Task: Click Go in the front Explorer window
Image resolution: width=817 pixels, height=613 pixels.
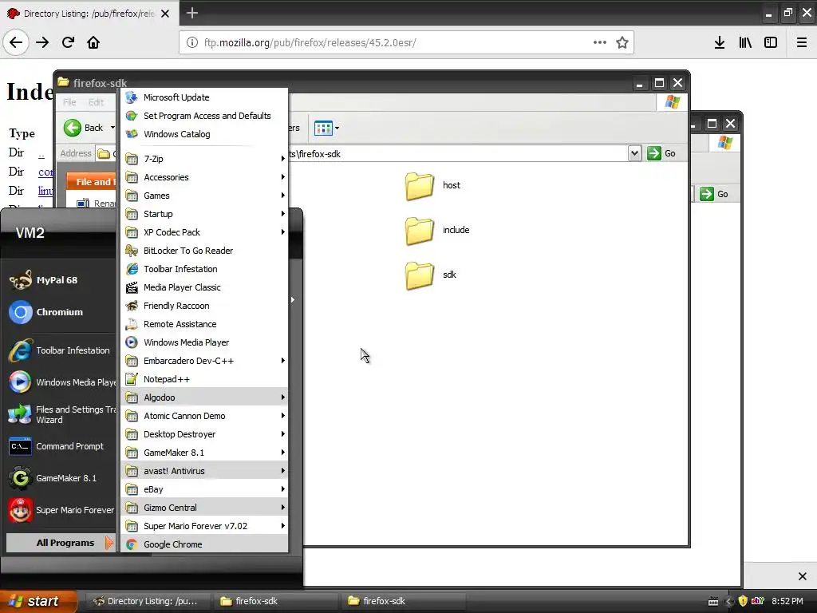Action: pos(661,153)
